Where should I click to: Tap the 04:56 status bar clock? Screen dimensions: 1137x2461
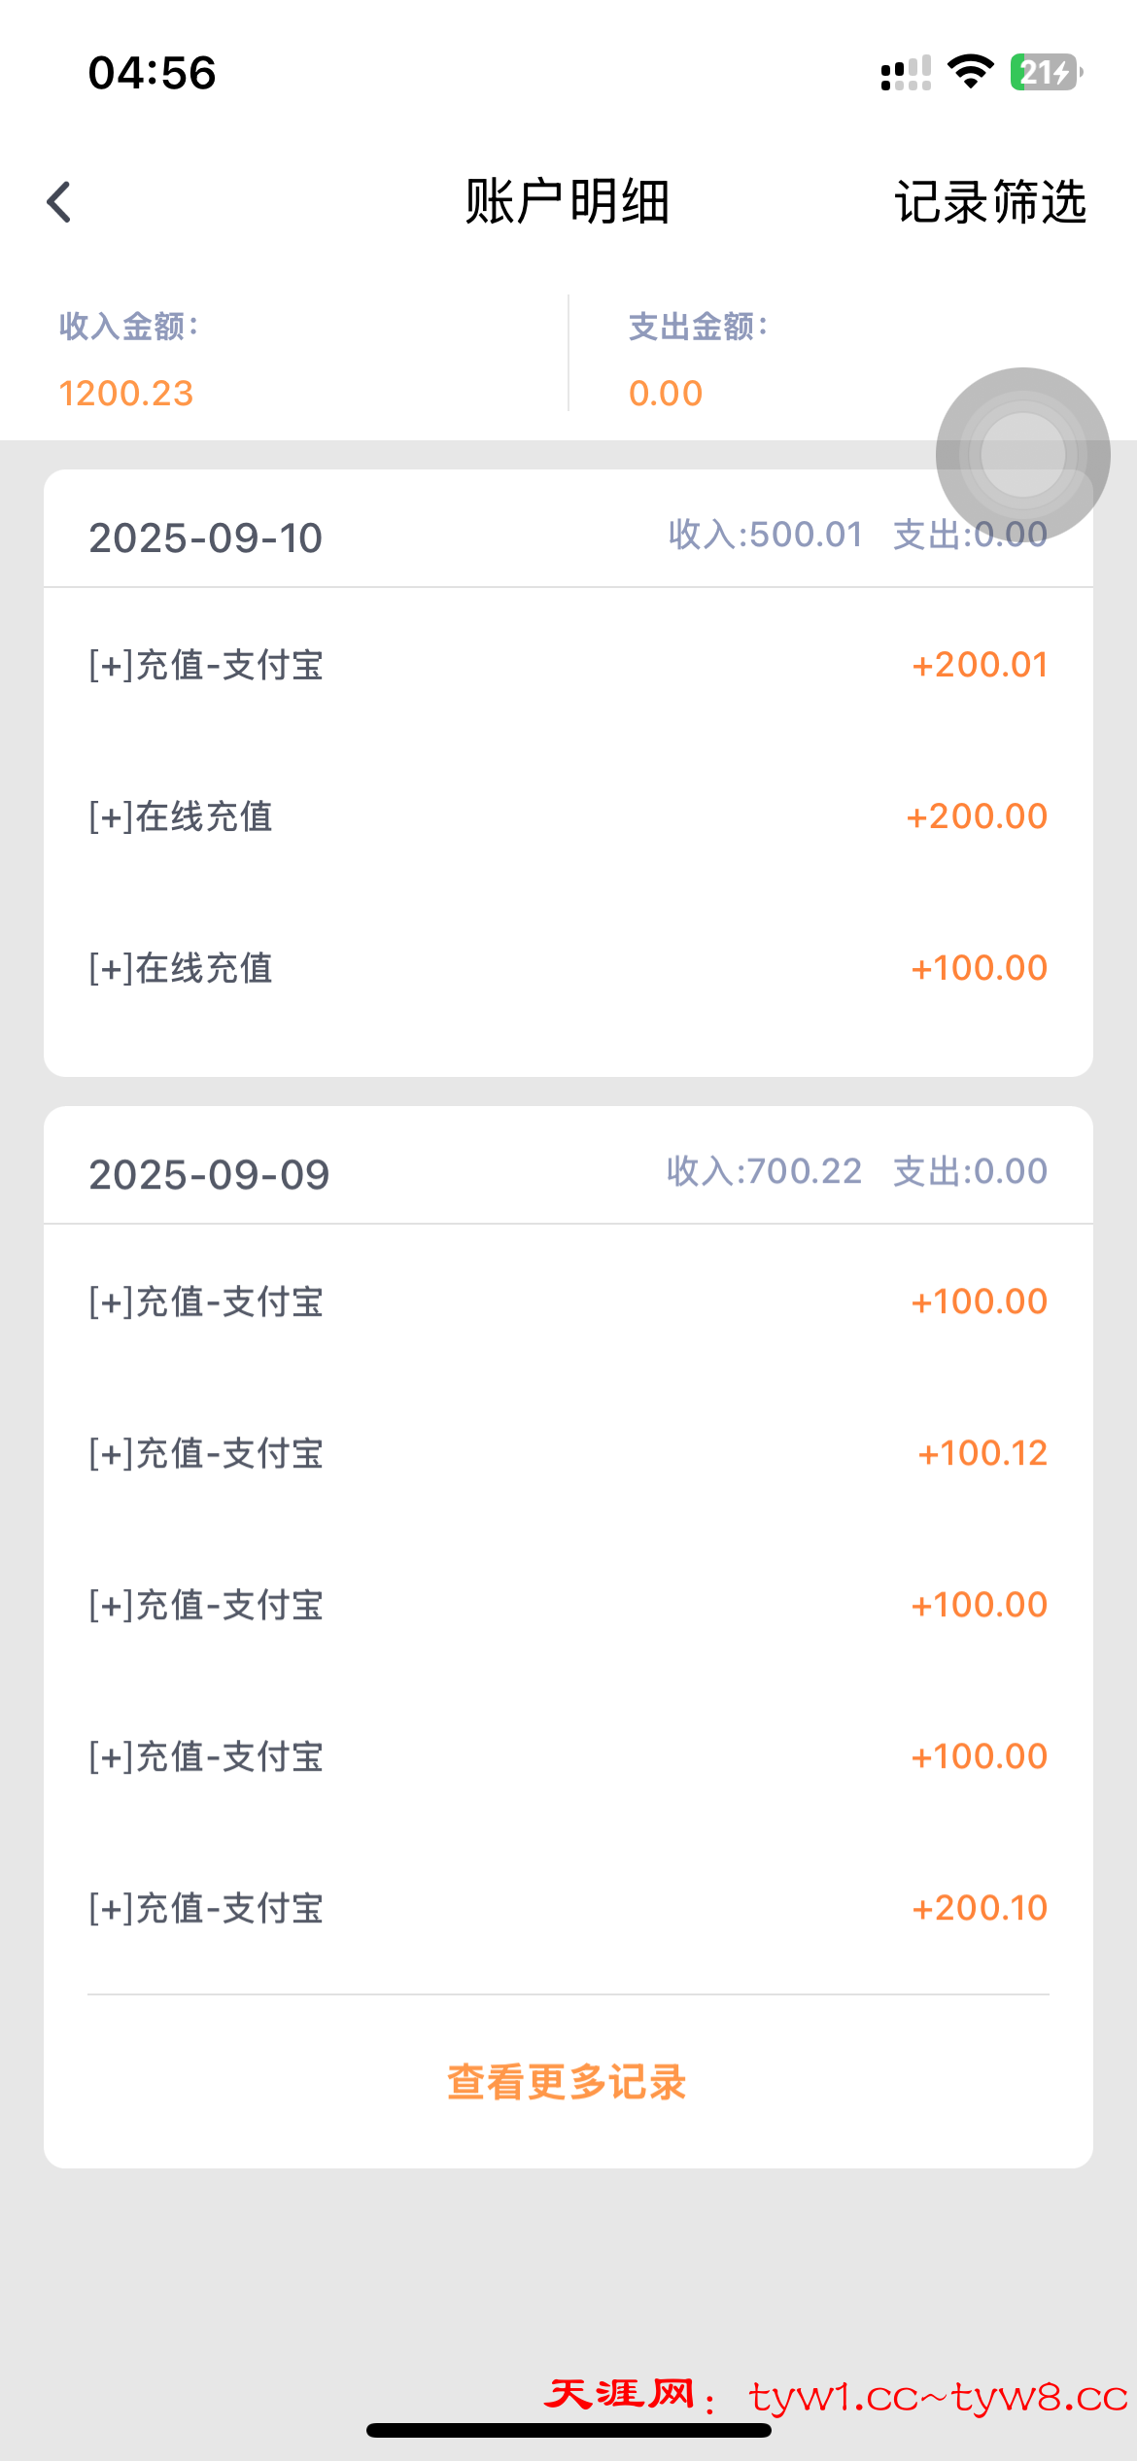[x=153, y=73]
